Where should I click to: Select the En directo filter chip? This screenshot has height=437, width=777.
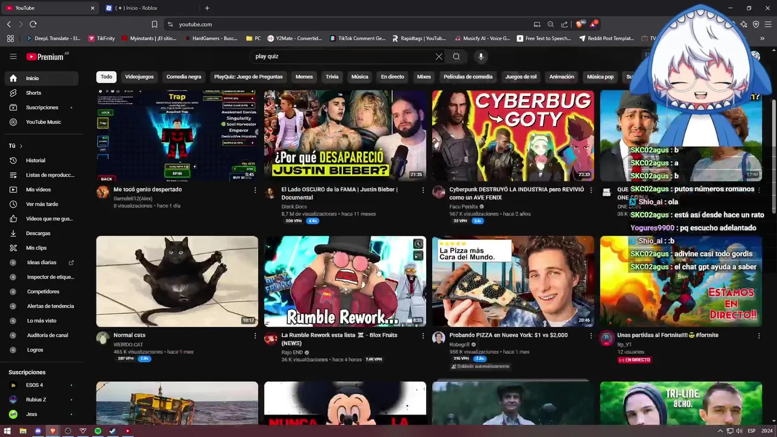tap(392, 77)
